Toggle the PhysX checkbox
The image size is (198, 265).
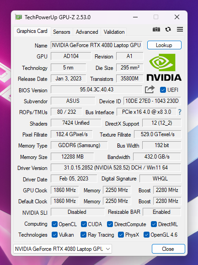click(121, 235)
